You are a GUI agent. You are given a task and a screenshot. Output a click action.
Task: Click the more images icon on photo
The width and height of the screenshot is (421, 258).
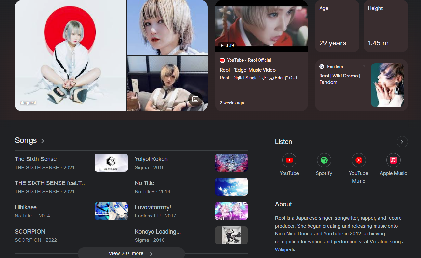pyautogui.click(x=195, y=100)
